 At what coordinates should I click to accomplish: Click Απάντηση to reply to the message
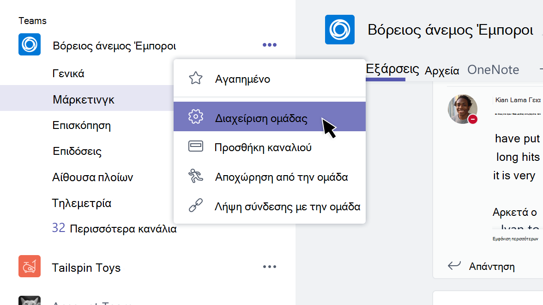[x=492, y=267]
